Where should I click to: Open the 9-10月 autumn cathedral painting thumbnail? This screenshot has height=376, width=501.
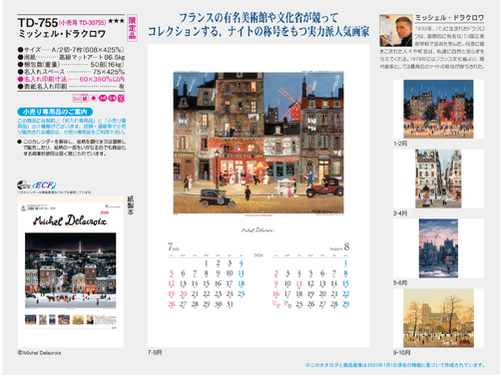(438, 318)
